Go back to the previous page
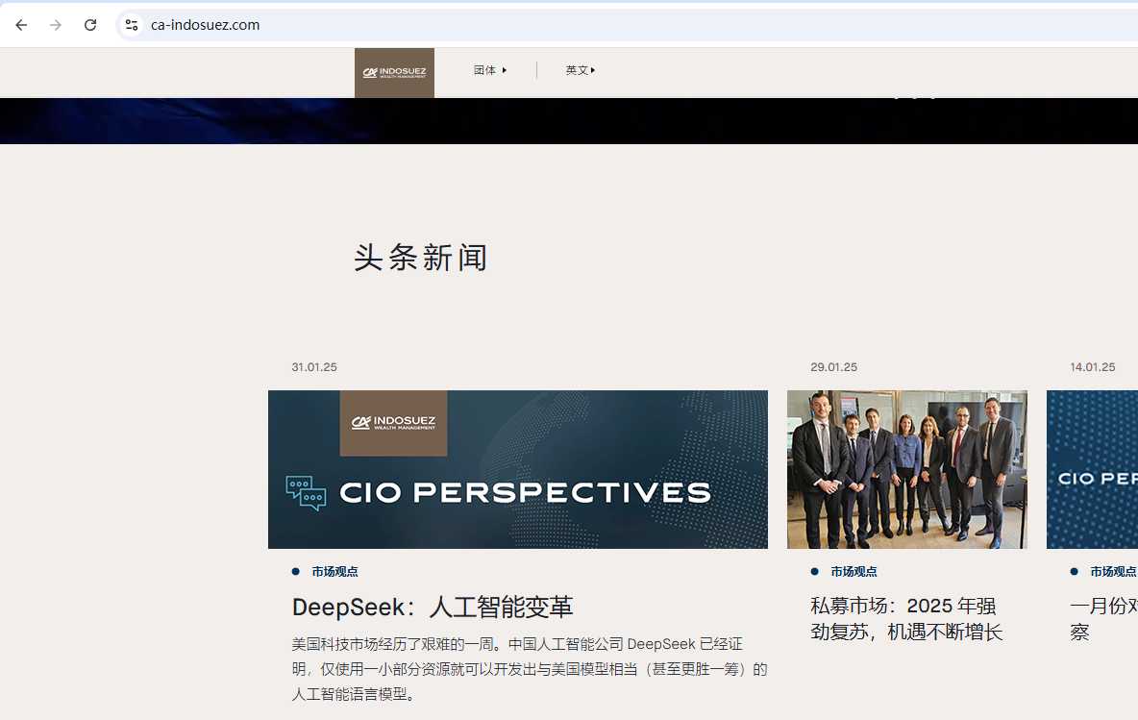Viewport: 1138px width, 720px height. pyautogui.click(x=21, y=25)
